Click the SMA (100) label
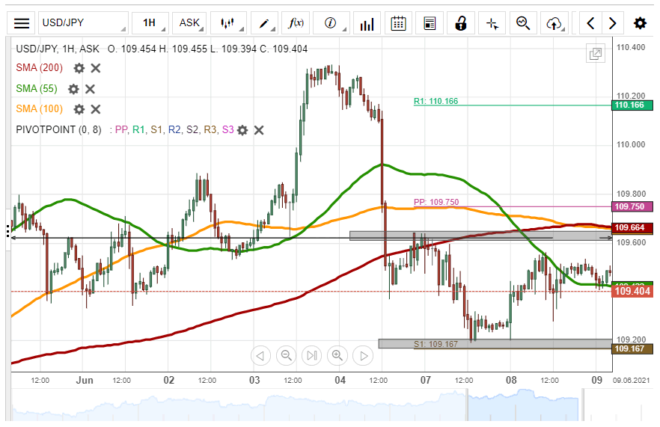660x427 pixels. tap(39, 109)
